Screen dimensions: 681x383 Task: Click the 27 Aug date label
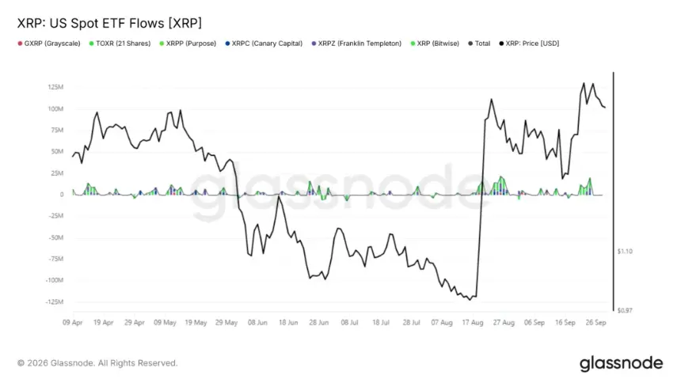pos(504,323)
